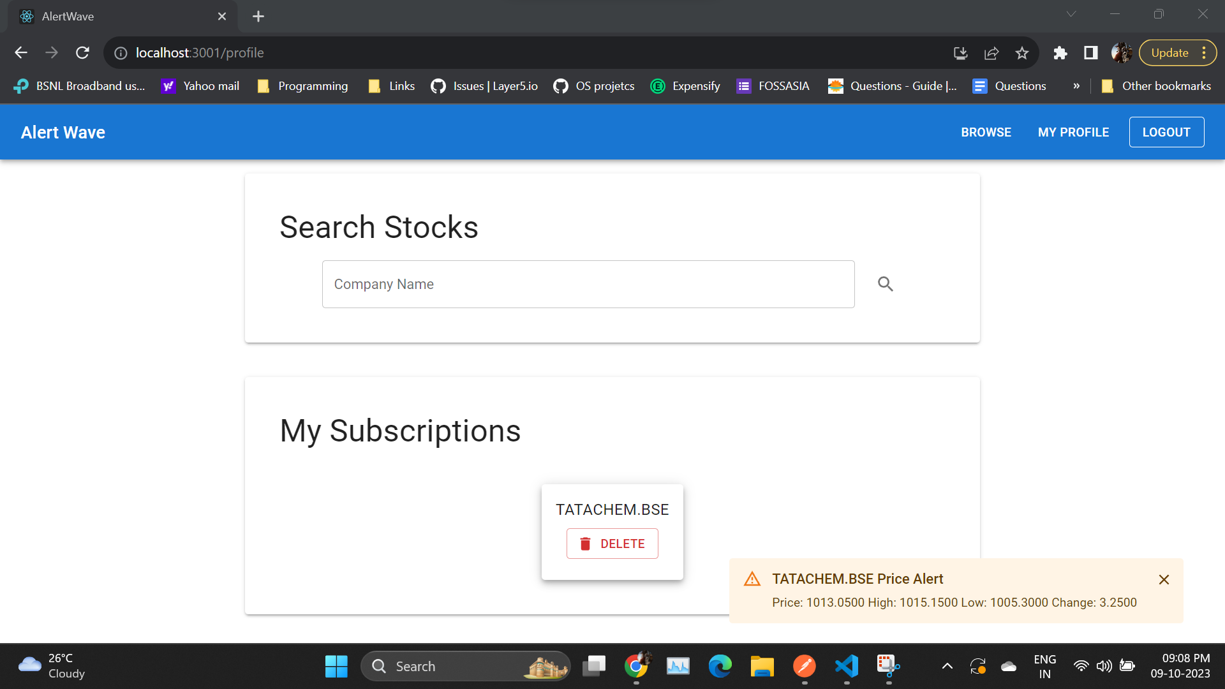The height and width of the screenshot is (689, 1225).
Task: Expand hidden bookmarks chevron
Action: point(1076,86)
